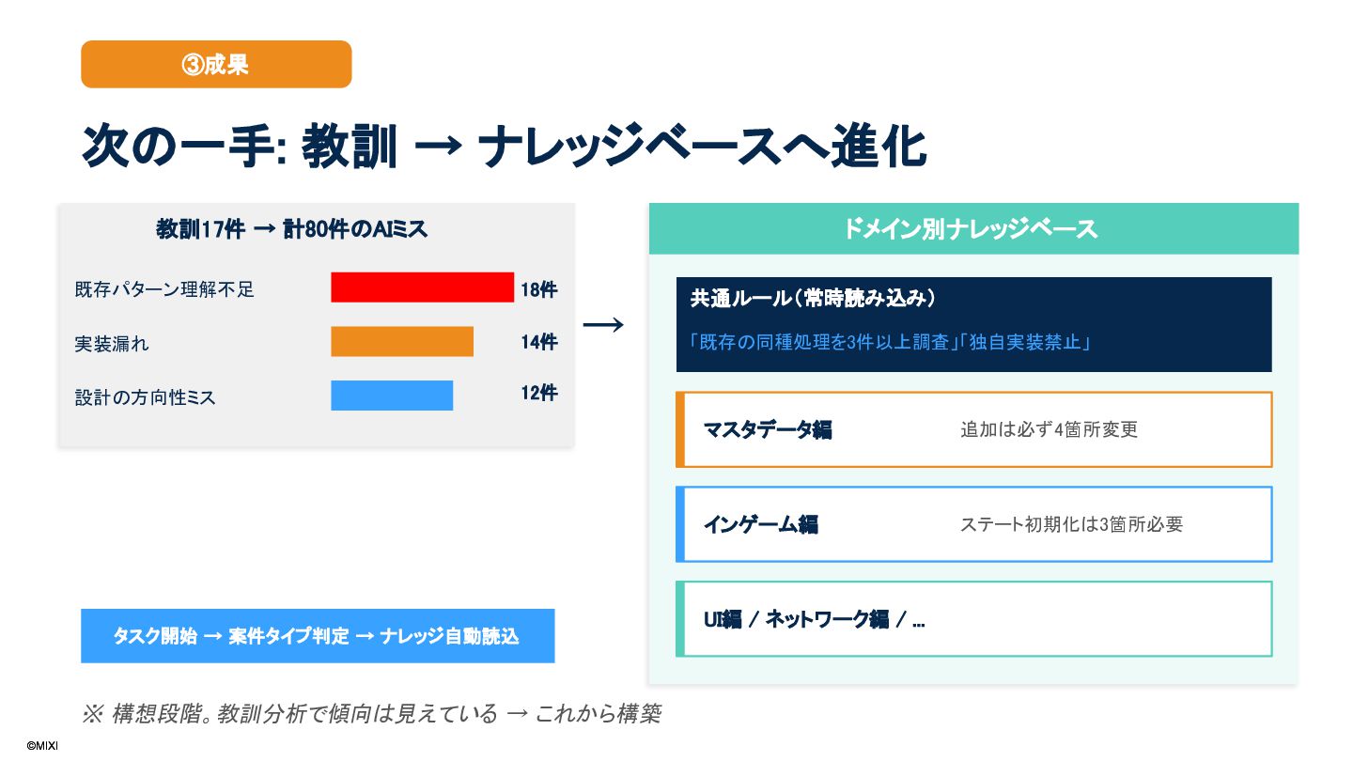This screenshot has height=761, width=1353.
Task: Click the 追加は必ず4箇所変更 text
Action: coord(1049,429)
